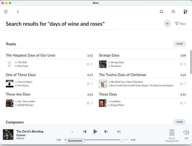Click library icon on The Doors row

pyautogui.click(x=181, y=64)
